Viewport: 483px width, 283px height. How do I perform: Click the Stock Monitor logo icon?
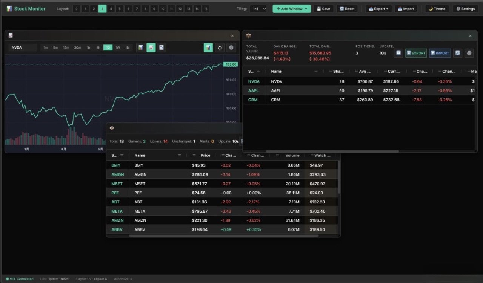click(x=9, y=9)
